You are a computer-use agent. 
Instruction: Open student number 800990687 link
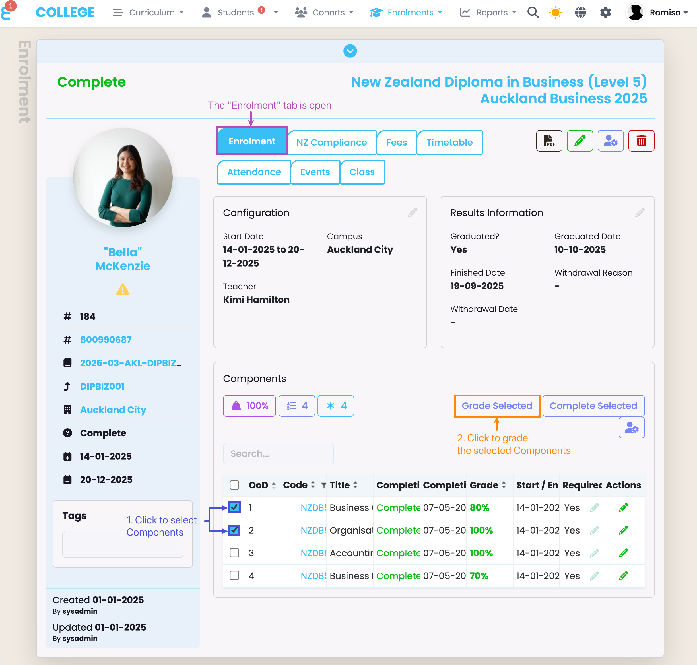pos(106,340)
